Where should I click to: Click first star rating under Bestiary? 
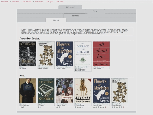pyautogui.click(x=76, y=107)
